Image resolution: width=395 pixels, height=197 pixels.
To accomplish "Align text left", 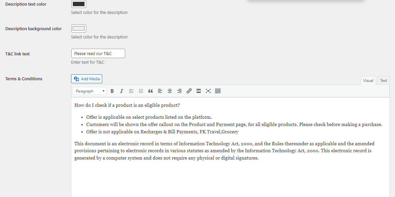I will click(160, 91).
